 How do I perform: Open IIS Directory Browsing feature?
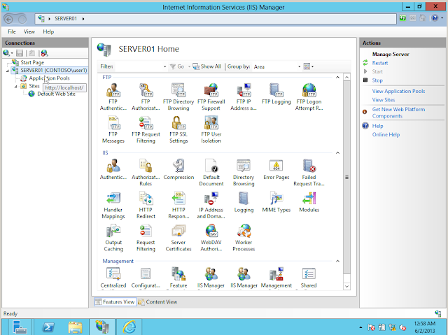[244, 172]
